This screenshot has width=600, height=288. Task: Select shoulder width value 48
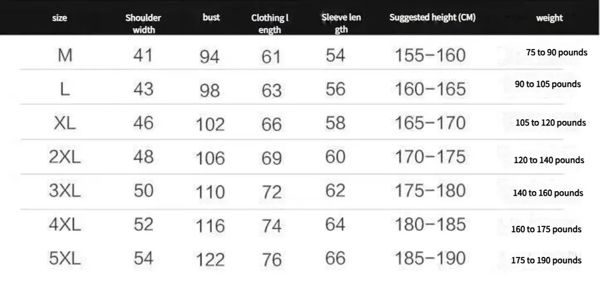tap(144, 157)
